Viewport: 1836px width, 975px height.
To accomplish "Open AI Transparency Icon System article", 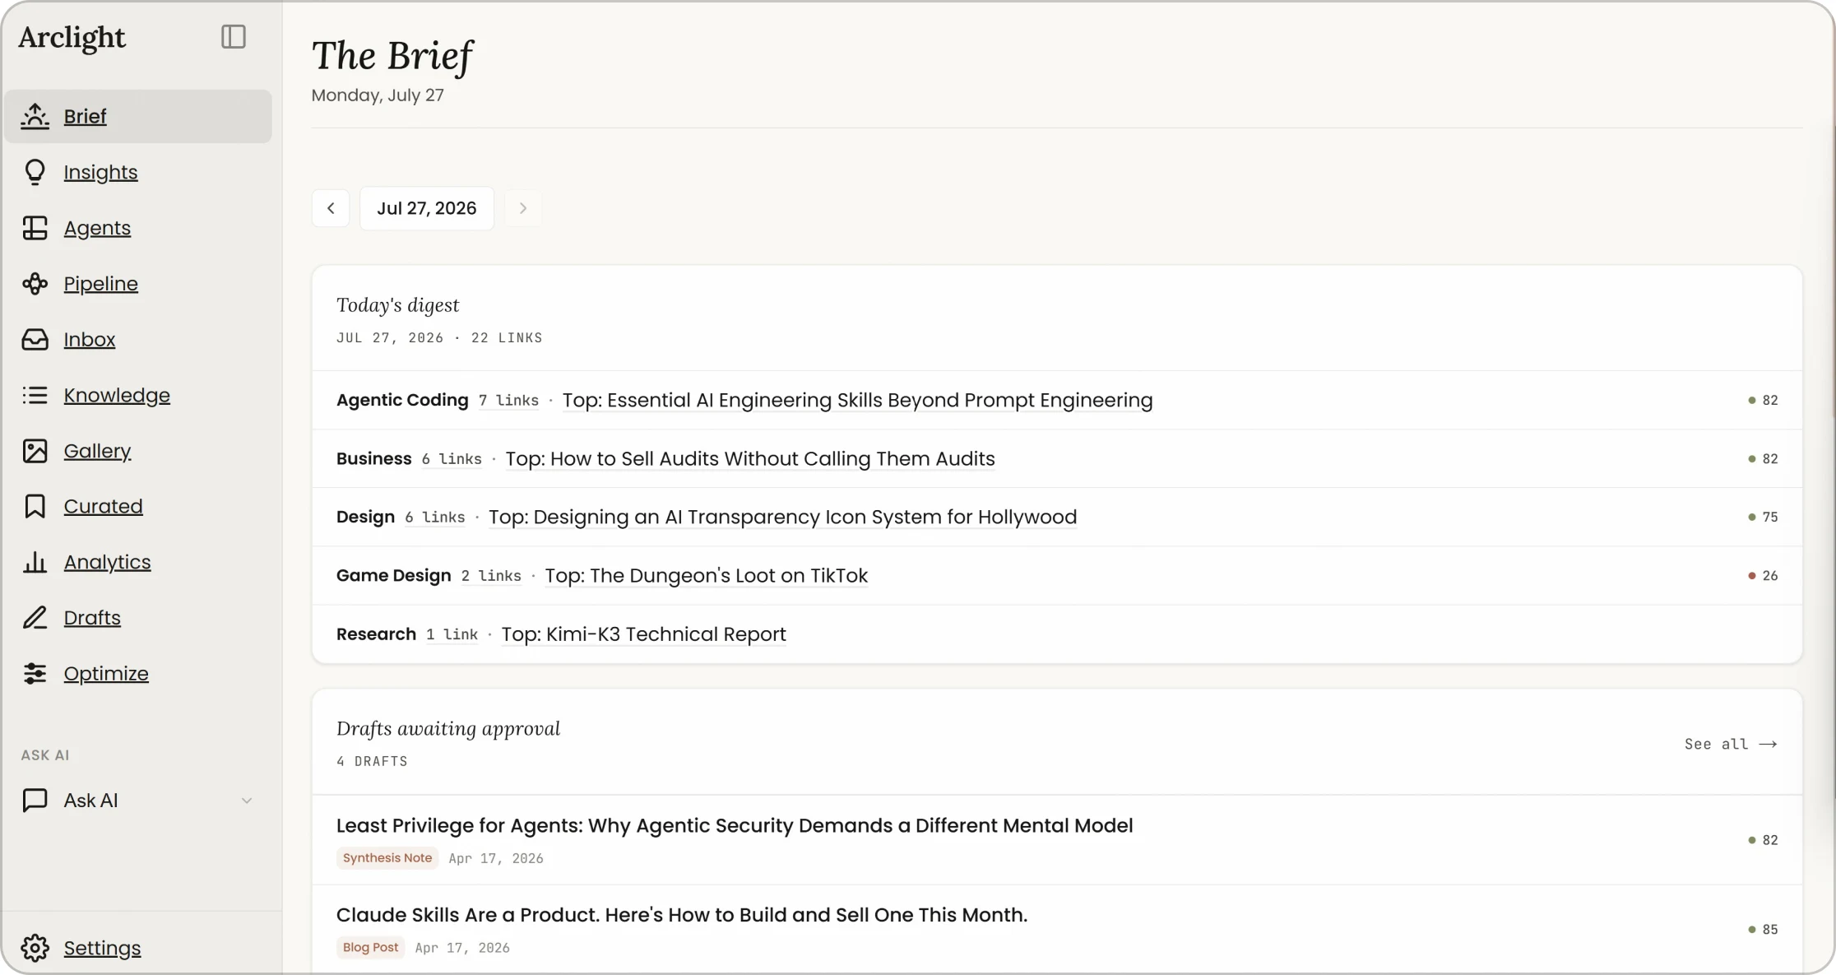I will (782, 517).
